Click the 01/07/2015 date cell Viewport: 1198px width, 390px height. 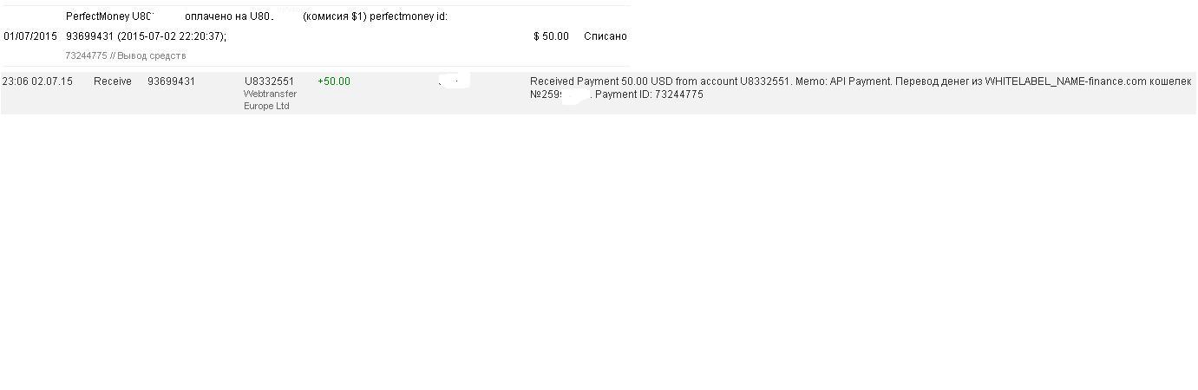pyautogui.click(x=30, y=36)
